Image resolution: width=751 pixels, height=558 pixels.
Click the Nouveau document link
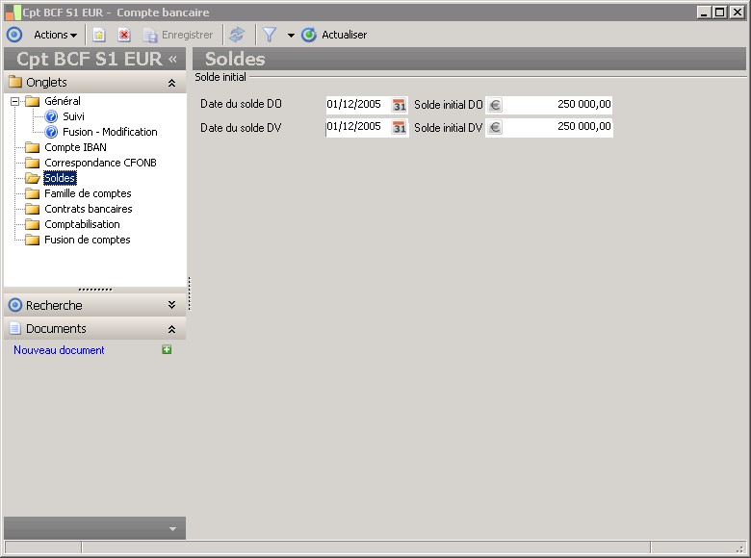coord(59,350)
